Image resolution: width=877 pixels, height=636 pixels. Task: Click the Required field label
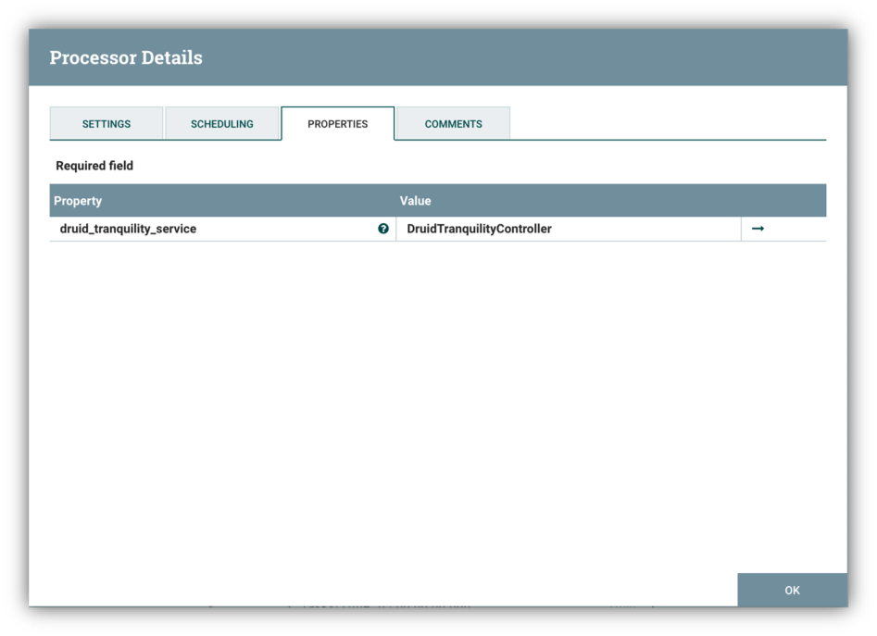94,166
